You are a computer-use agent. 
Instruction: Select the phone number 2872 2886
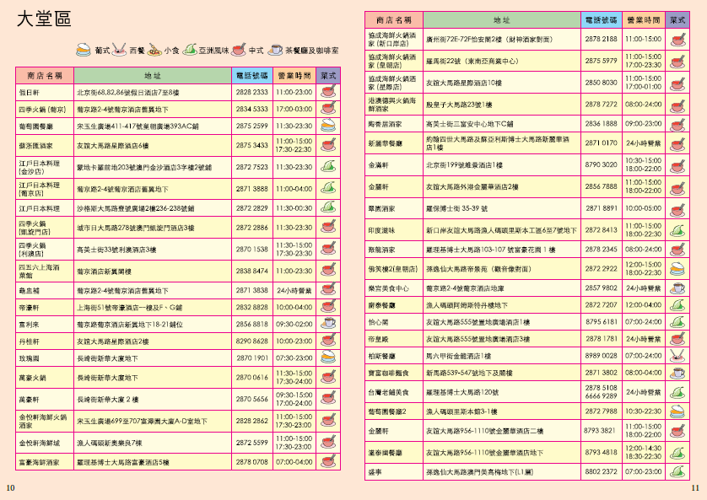tap(251, 228)
